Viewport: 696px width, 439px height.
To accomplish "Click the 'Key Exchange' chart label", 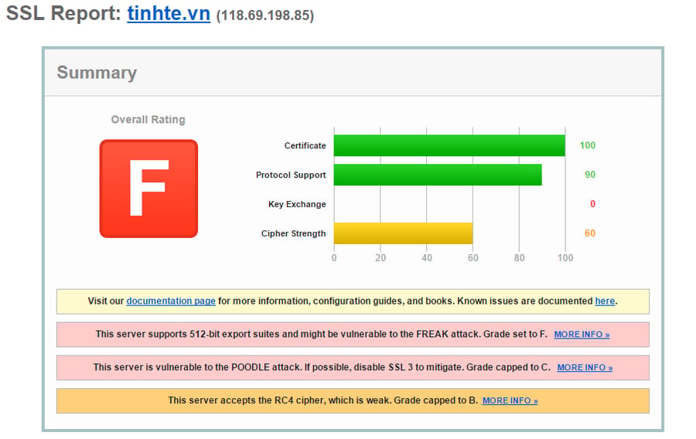I will tap(297, 204).
